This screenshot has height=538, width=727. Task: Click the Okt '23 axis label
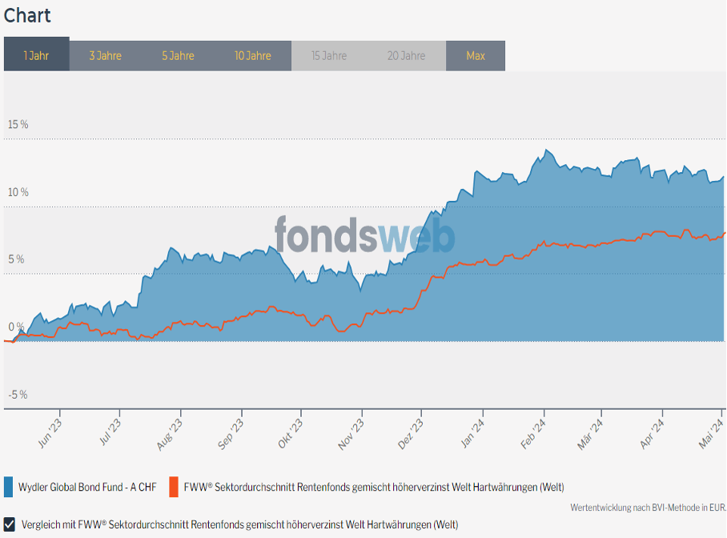click(x=291, y=434)
